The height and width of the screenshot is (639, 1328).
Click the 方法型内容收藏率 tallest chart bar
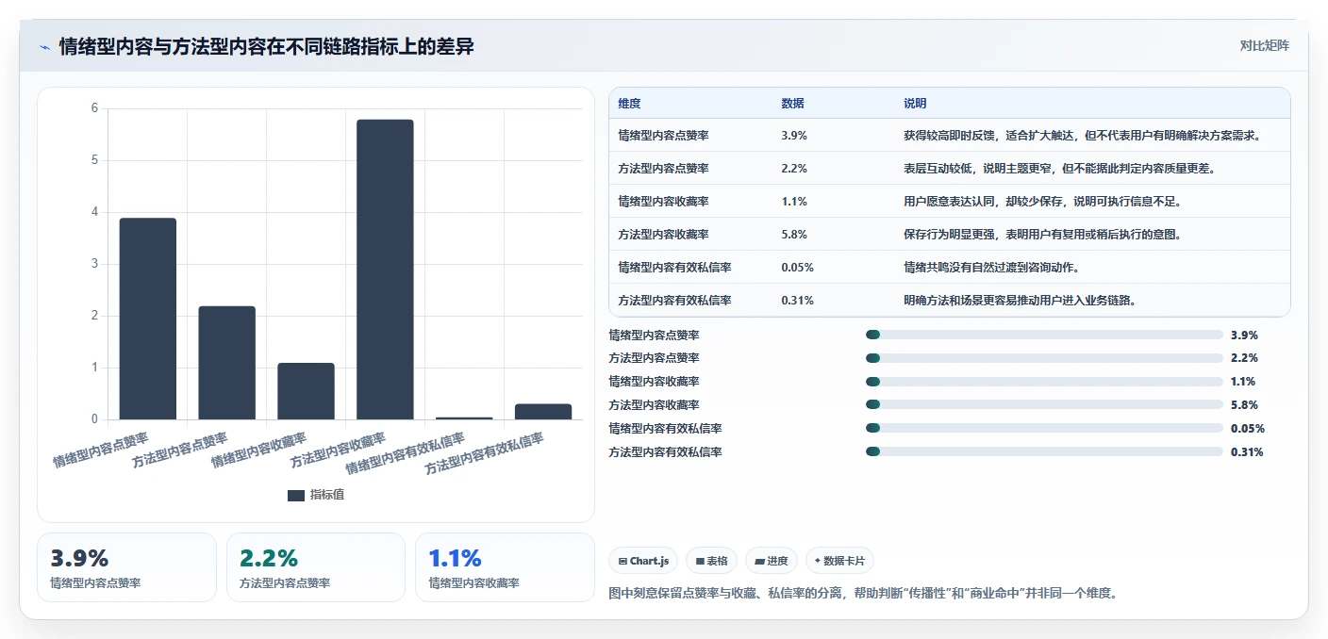pos(385,270)
